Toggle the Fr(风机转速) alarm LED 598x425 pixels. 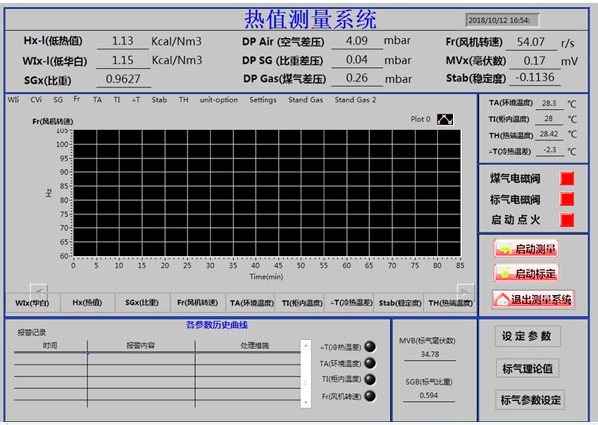[370, 396]
